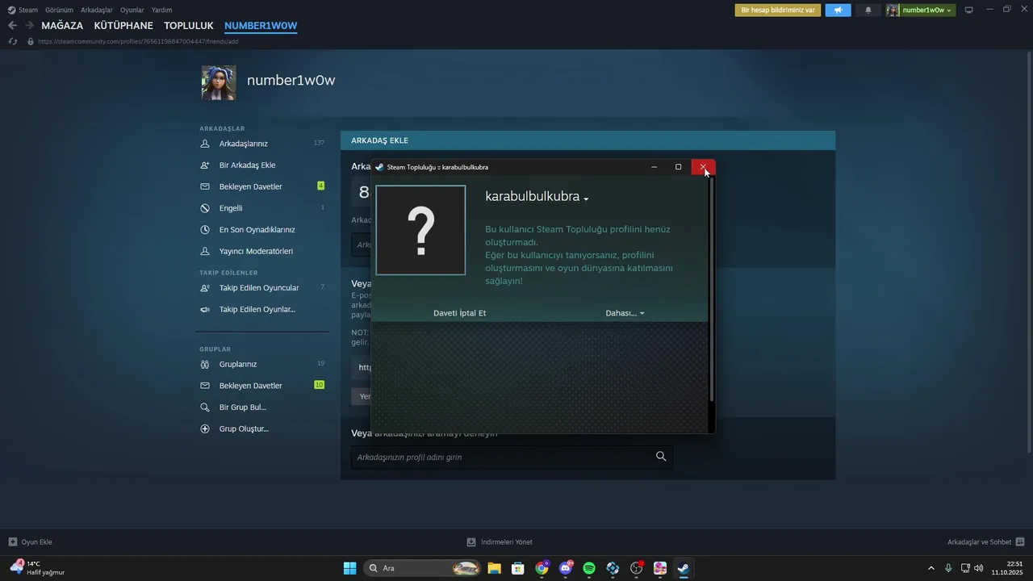Screen dimensions: 1033x581
Task: Switch to Big Picture mode monitor icon
Action: (x=969, y=10)
